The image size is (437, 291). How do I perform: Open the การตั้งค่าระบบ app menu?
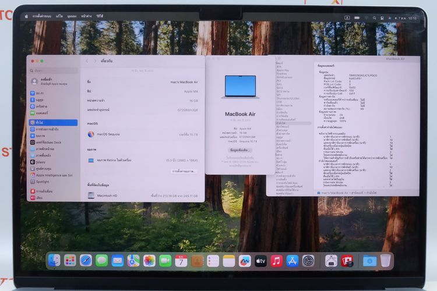(x=42, y=16)
